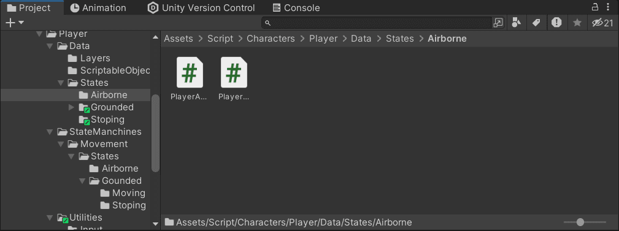
Task: Toggle the panel lock icon
Action: tap(595, 7)
